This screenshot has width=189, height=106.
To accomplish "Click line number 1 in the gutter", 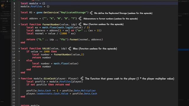I will [14, 4].
